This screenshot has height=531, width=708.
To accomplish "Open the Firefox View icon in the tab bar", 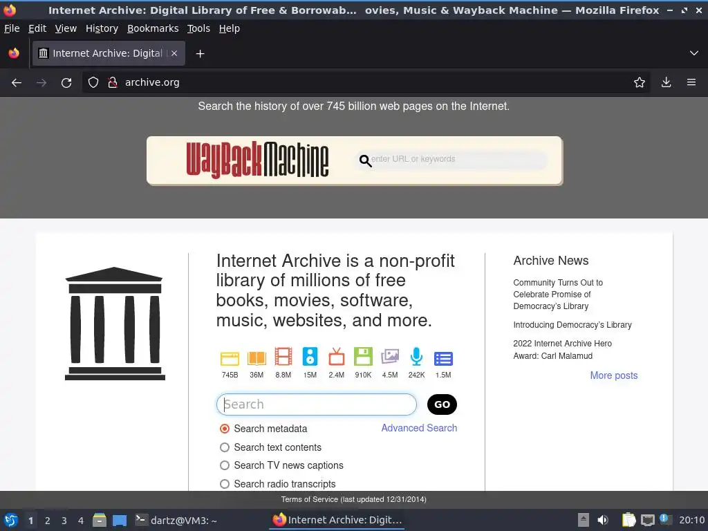I will 14,53.
